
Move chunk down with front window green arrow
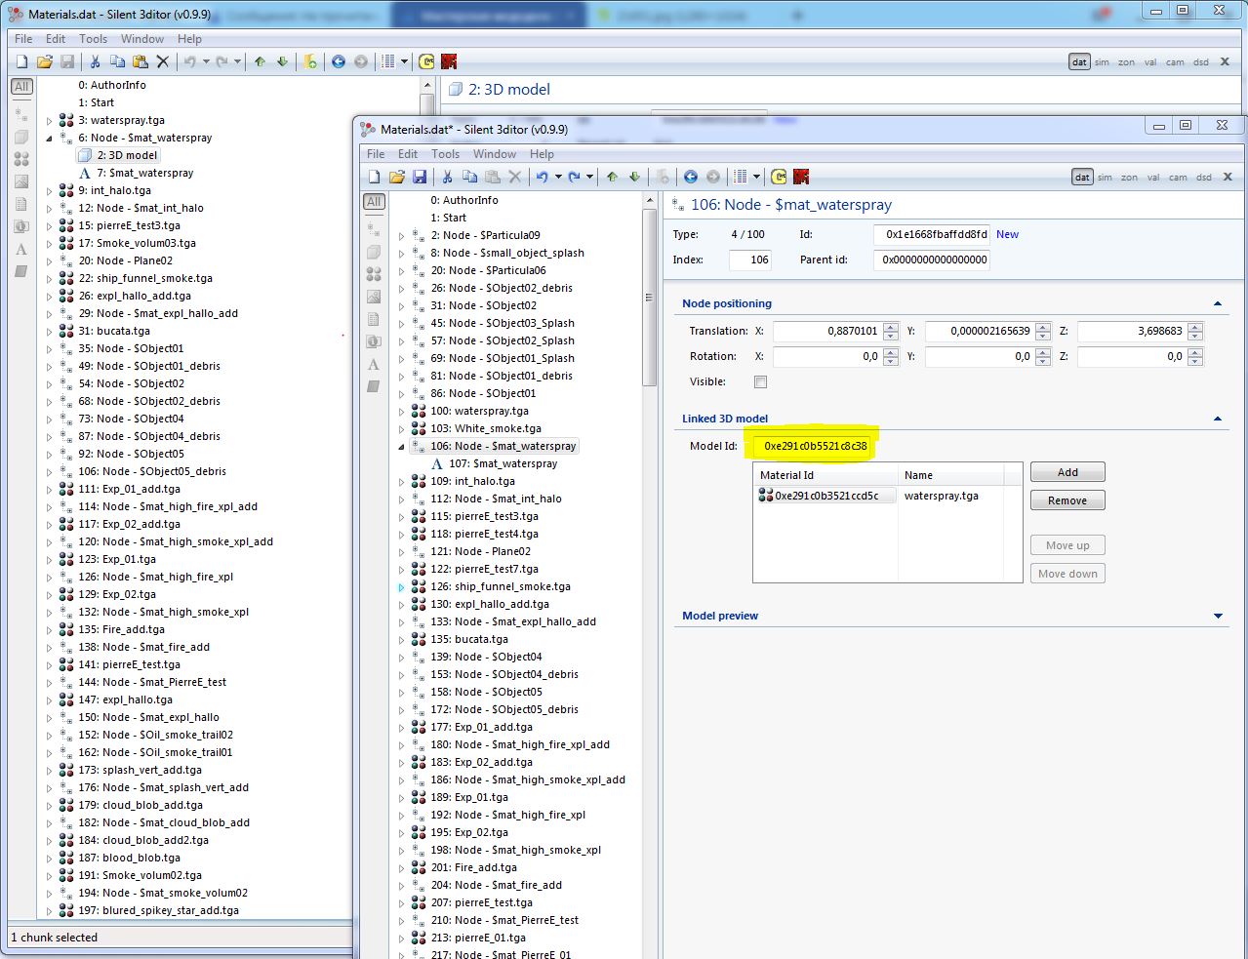(x=634, y=177)
